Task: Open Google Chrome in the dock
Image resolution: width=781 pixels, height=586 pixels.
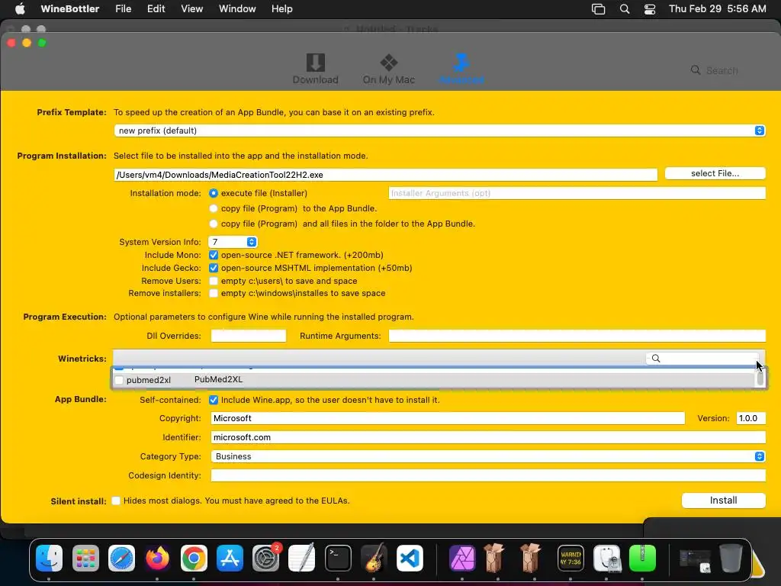Action: pos(194,558)
